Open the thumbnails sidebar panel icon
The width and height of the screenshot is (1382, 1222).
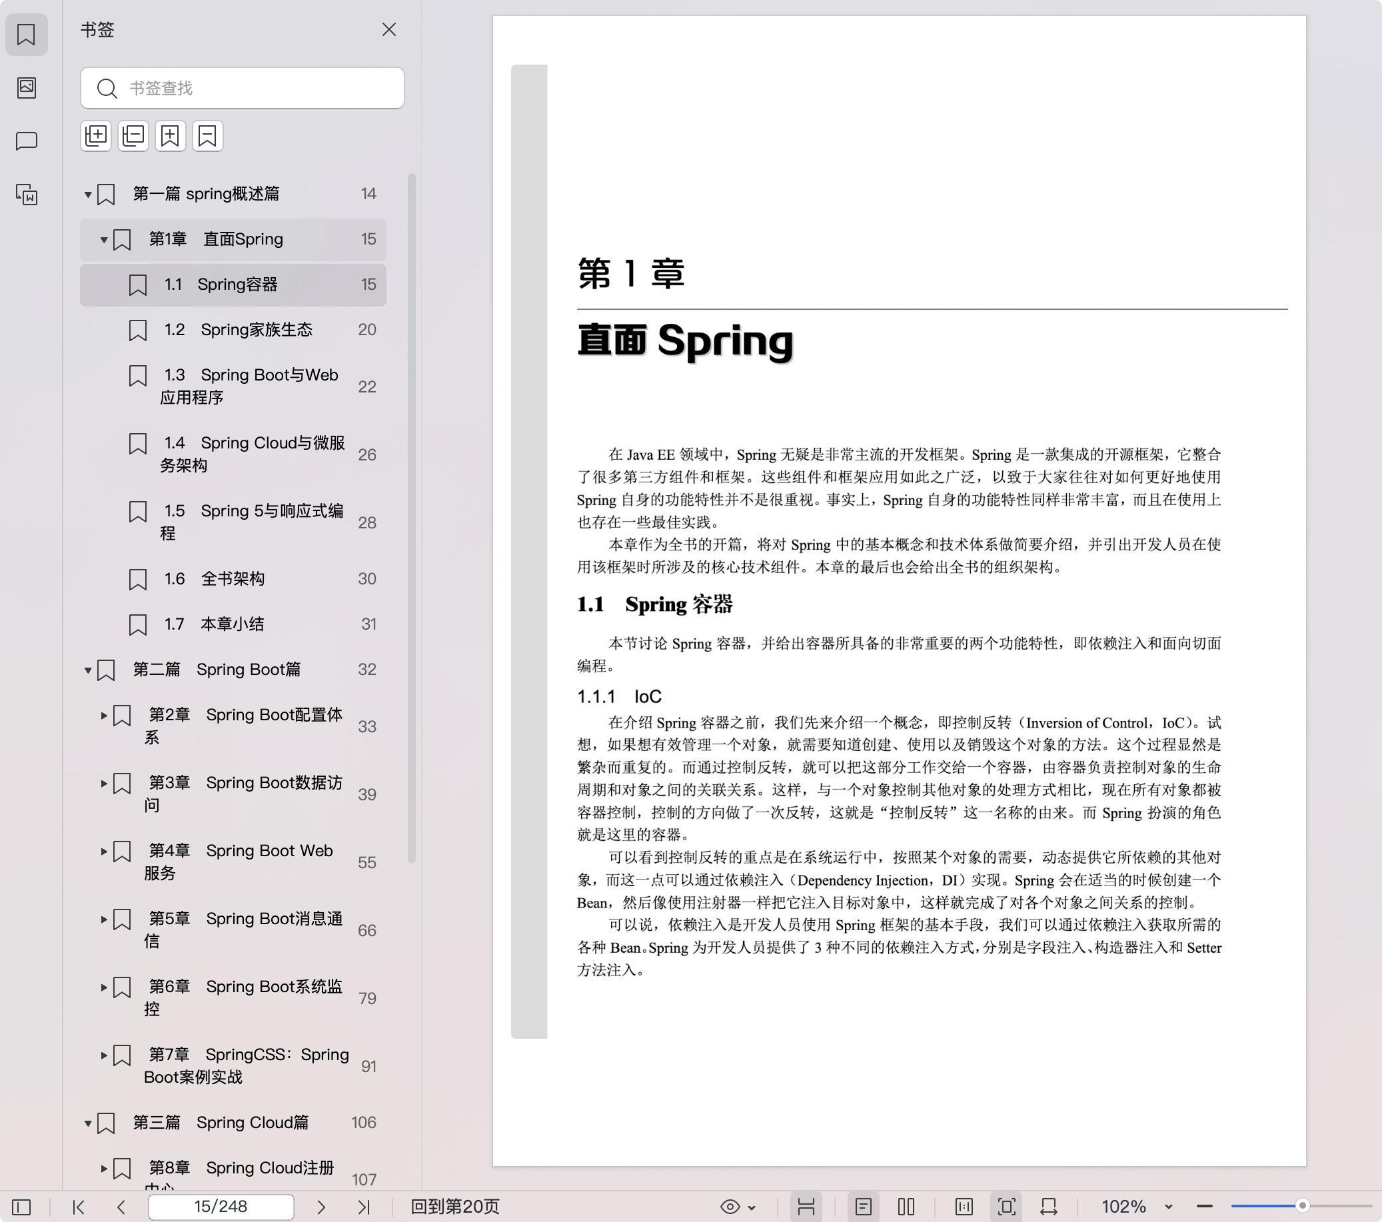click(x=27, y=88)
